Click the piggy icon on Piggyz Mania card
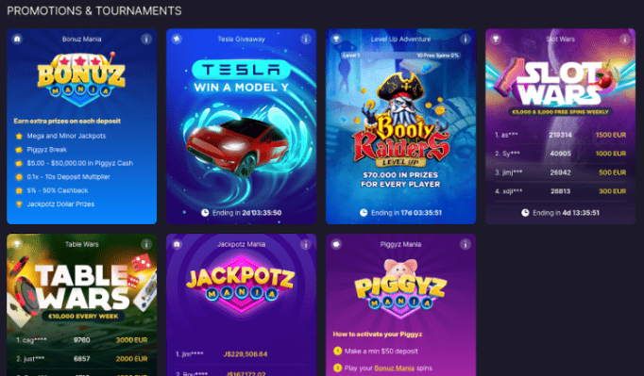 336,244
